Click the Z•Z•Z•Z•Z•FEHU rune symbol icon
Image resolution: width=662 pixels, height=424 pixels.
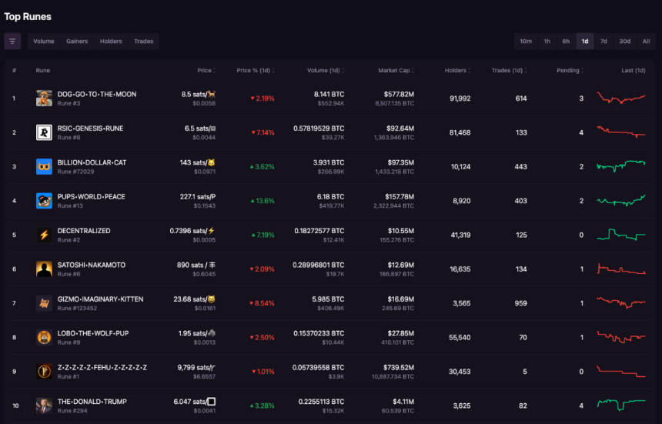click(44, 372)
